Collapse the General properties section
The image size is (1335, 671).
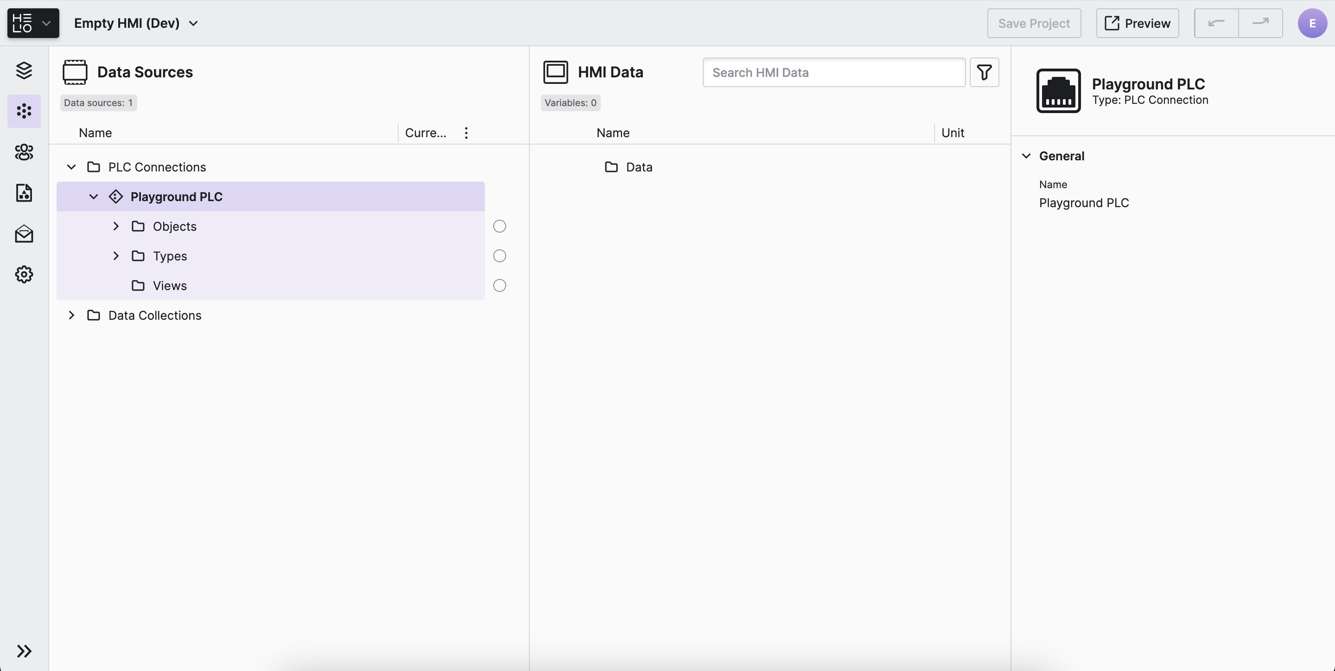coord(1026,156)
